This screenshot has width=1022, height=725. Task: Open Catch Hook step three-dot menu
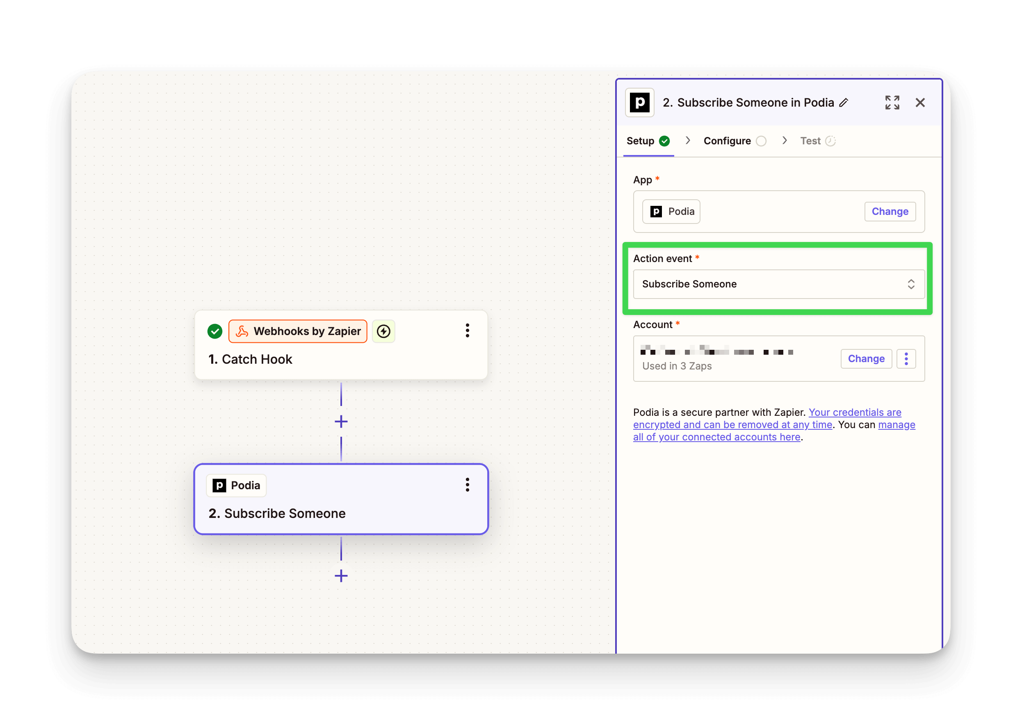467,331
